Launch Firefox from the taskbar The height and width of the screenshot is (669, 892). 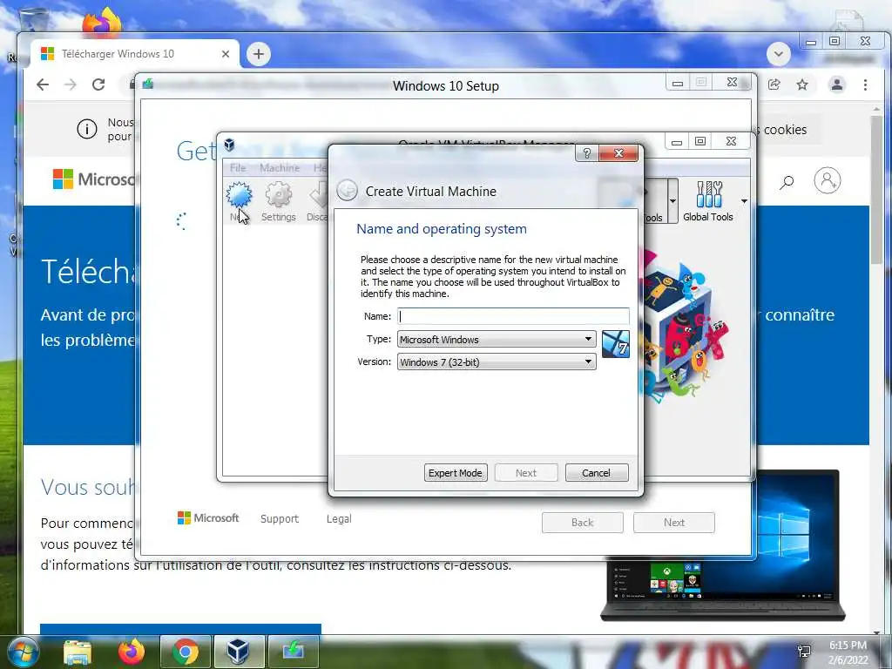click(x=132, y=652)
